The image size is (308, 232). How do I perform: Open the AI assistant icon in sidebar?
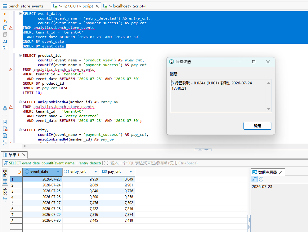click(x=5, y=42)
